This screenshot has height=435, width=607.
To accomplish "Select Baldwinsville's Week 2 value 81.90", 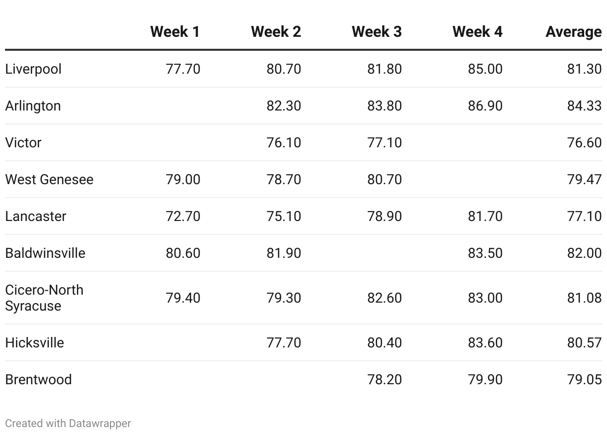I will [284, 253].
